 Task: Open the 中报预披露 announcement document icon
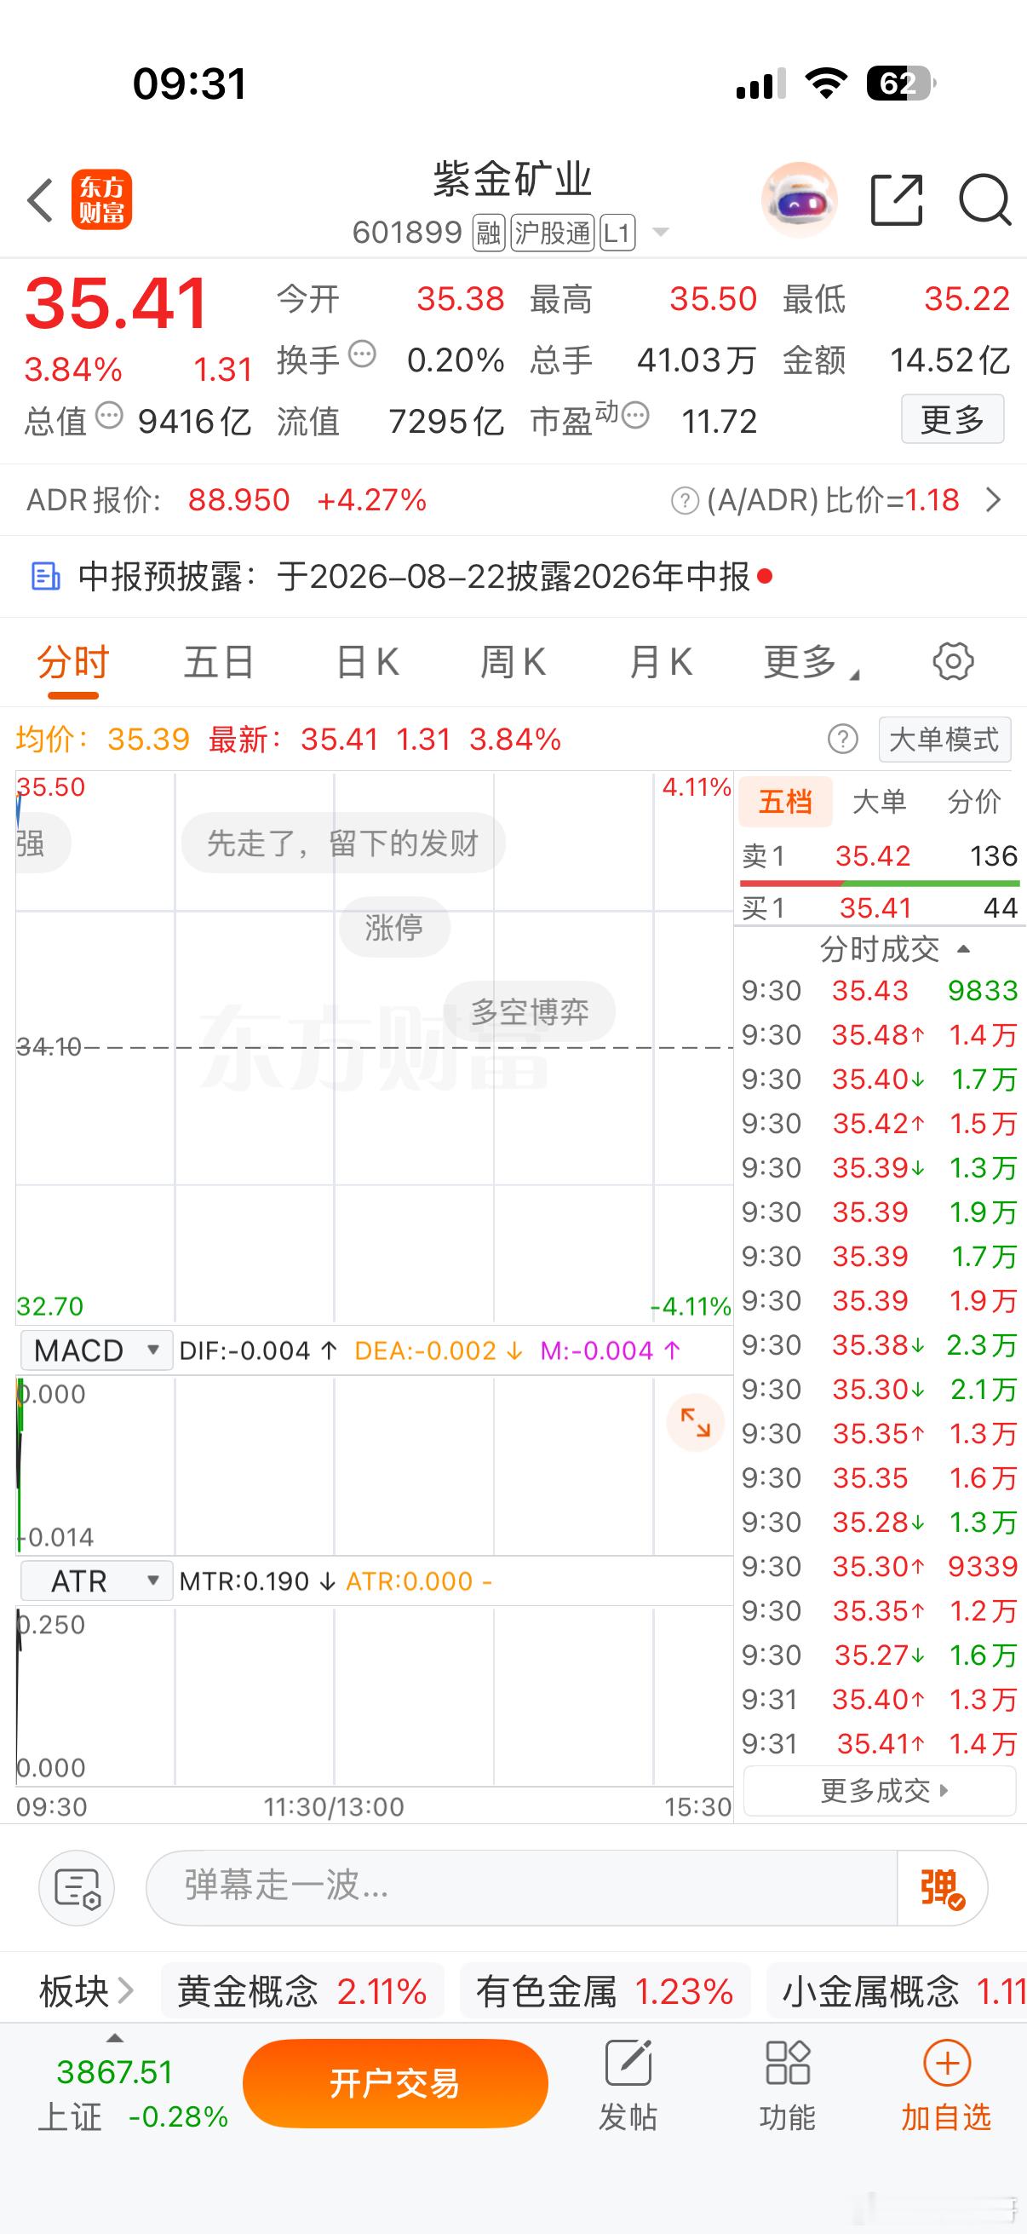pos(45,577)
